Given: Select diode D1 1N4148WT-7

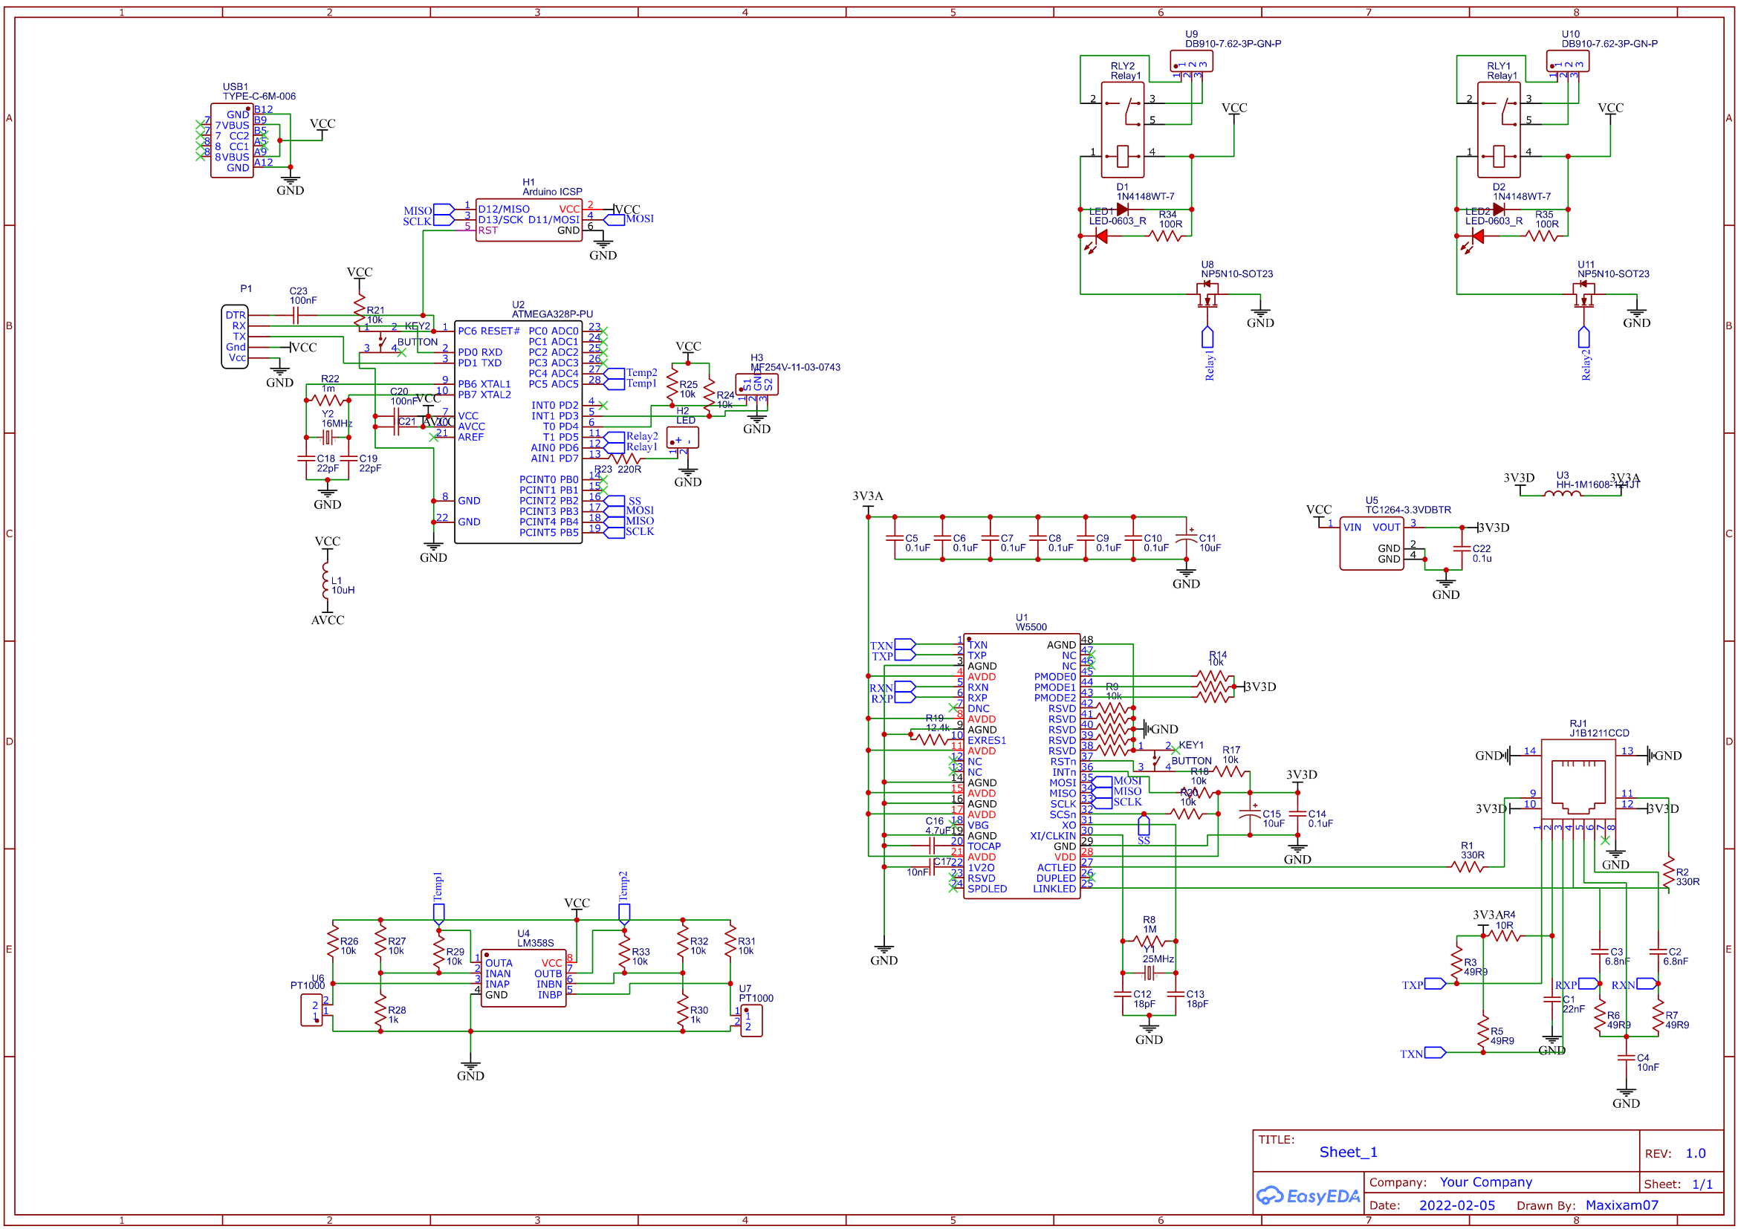Looking at the screenshot, I should click(x=1123, y=210).
